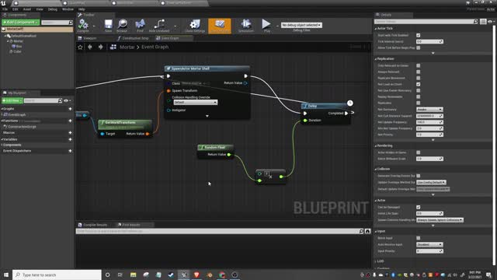Screen dimensions: 497x280
Task: Click the Delay node Completed execution pin
Action: coord(346,114)
